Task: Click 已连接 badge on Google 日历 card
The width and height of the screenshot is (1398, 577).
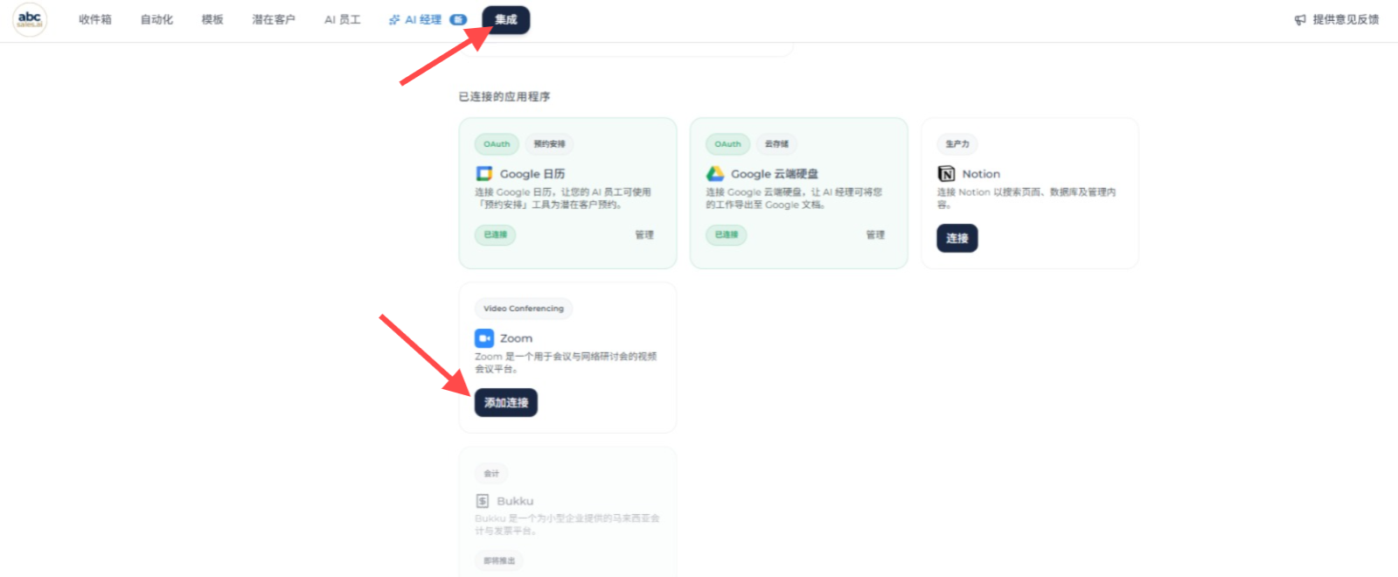Action: (495, 234)
